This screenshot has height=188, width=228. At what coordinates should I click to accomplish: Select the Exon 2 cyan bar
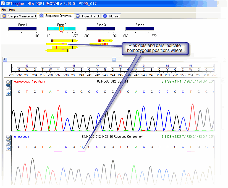coord(62,29)
